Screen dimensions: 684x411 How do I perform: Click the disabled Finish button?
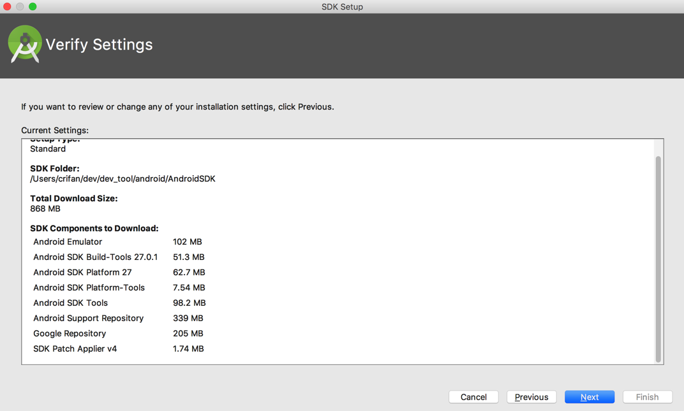pyautogui.click(x=647, y=397)
